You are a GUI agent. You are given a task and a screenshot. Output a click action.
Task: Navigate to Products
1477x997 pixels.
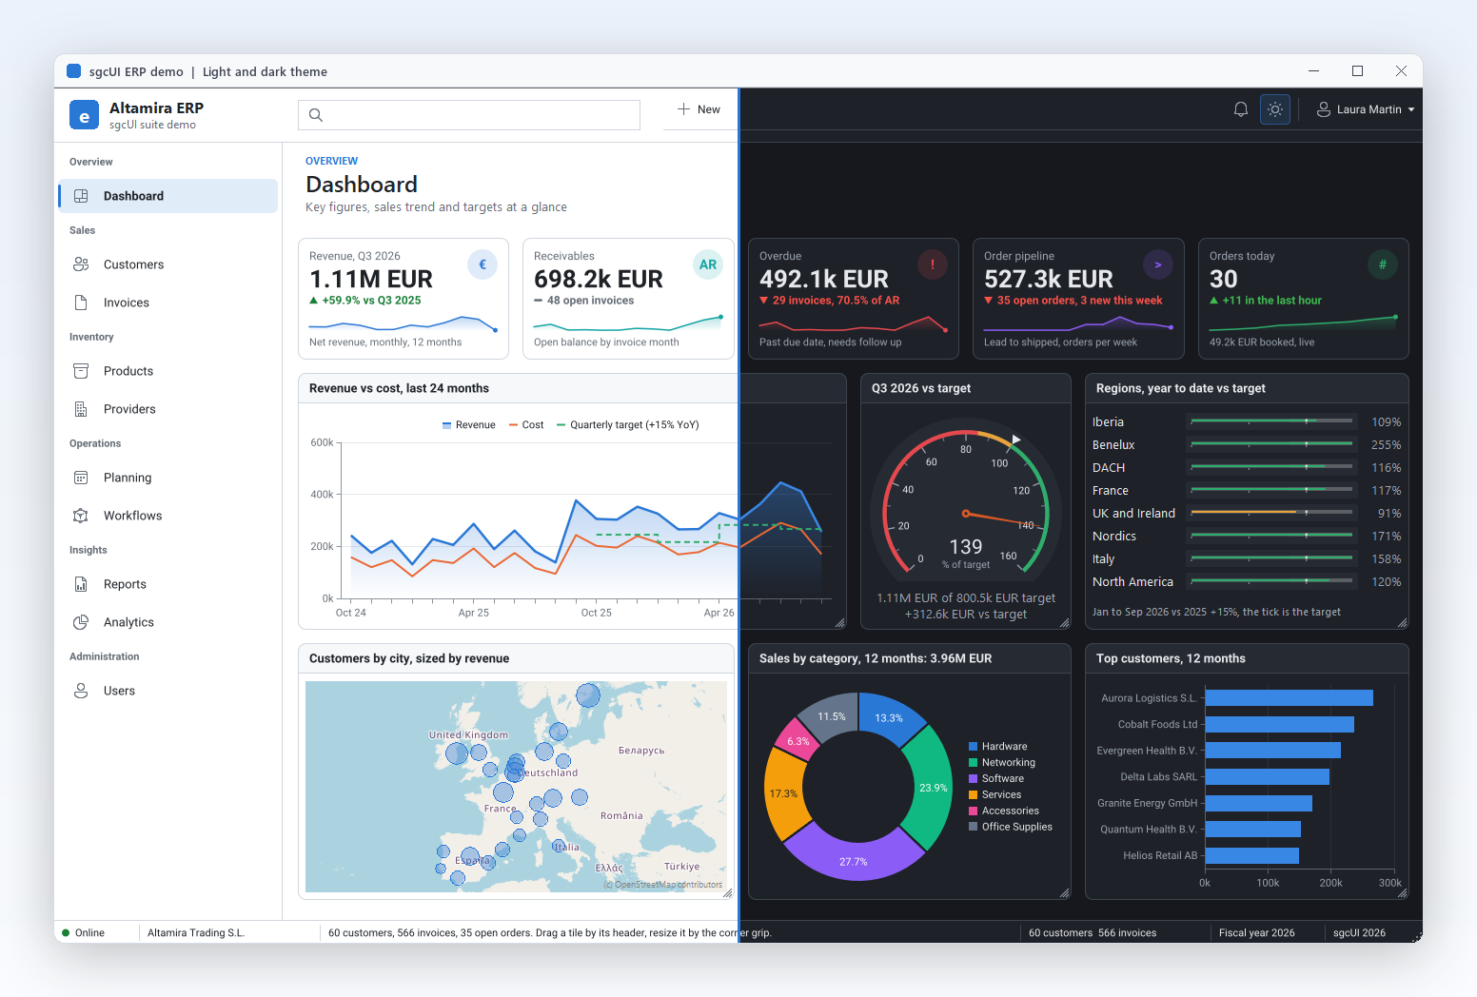[168, 371]
